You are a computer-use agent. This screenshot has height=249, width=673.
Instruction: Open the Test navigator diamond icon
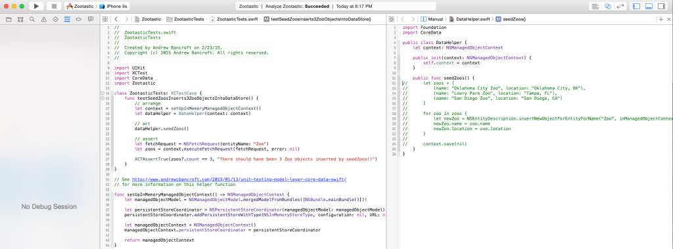coord(55,19)
